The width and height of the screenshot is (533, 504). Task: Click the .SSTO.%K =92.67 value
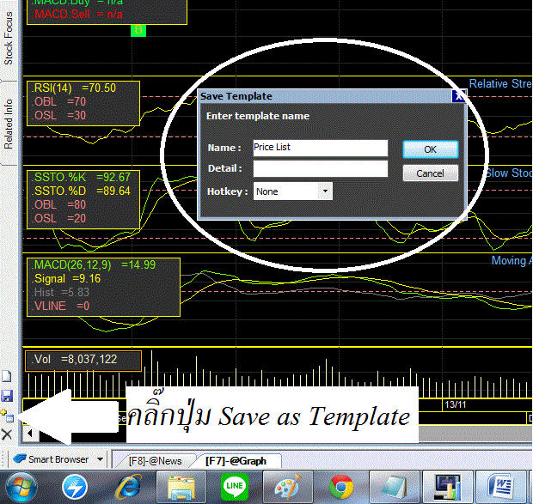82,177
